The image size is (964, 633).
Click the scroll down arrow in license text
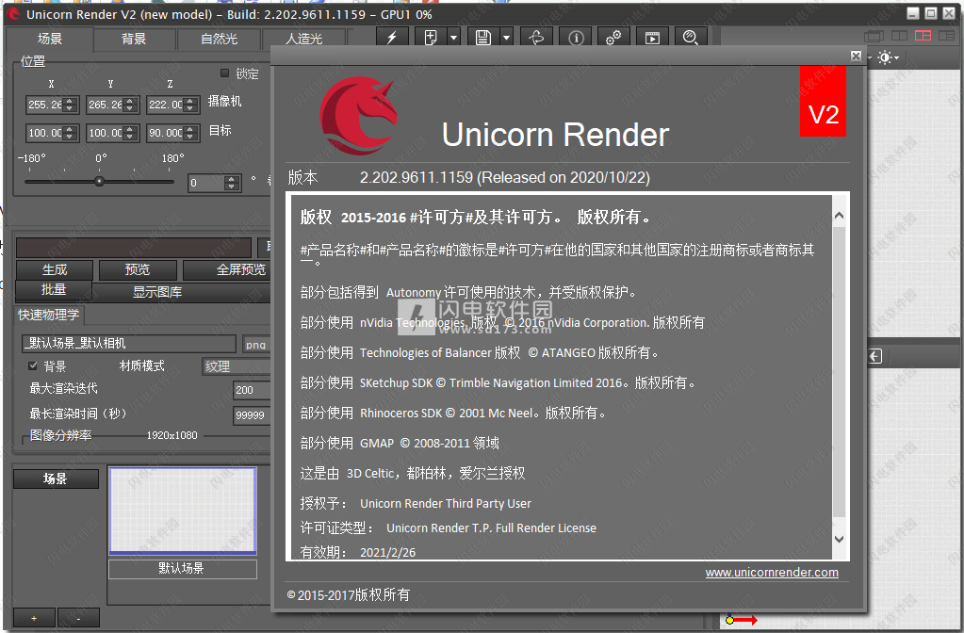click(840, 539)
